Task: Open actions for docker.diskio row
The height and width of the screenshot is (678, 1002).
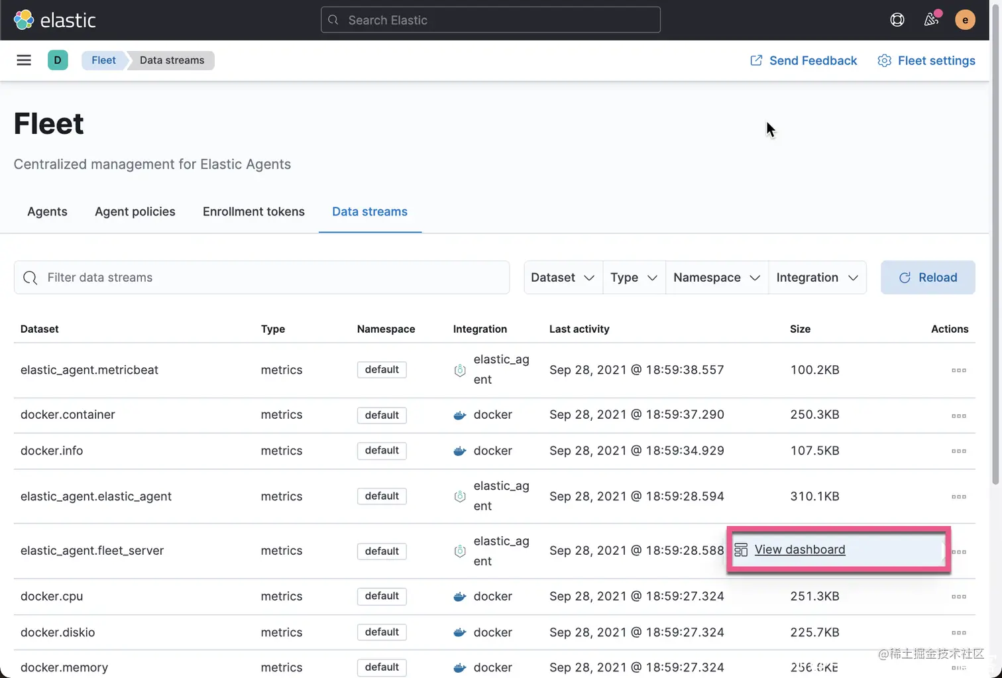Action: pyautogui.click(x=958, y=632)
